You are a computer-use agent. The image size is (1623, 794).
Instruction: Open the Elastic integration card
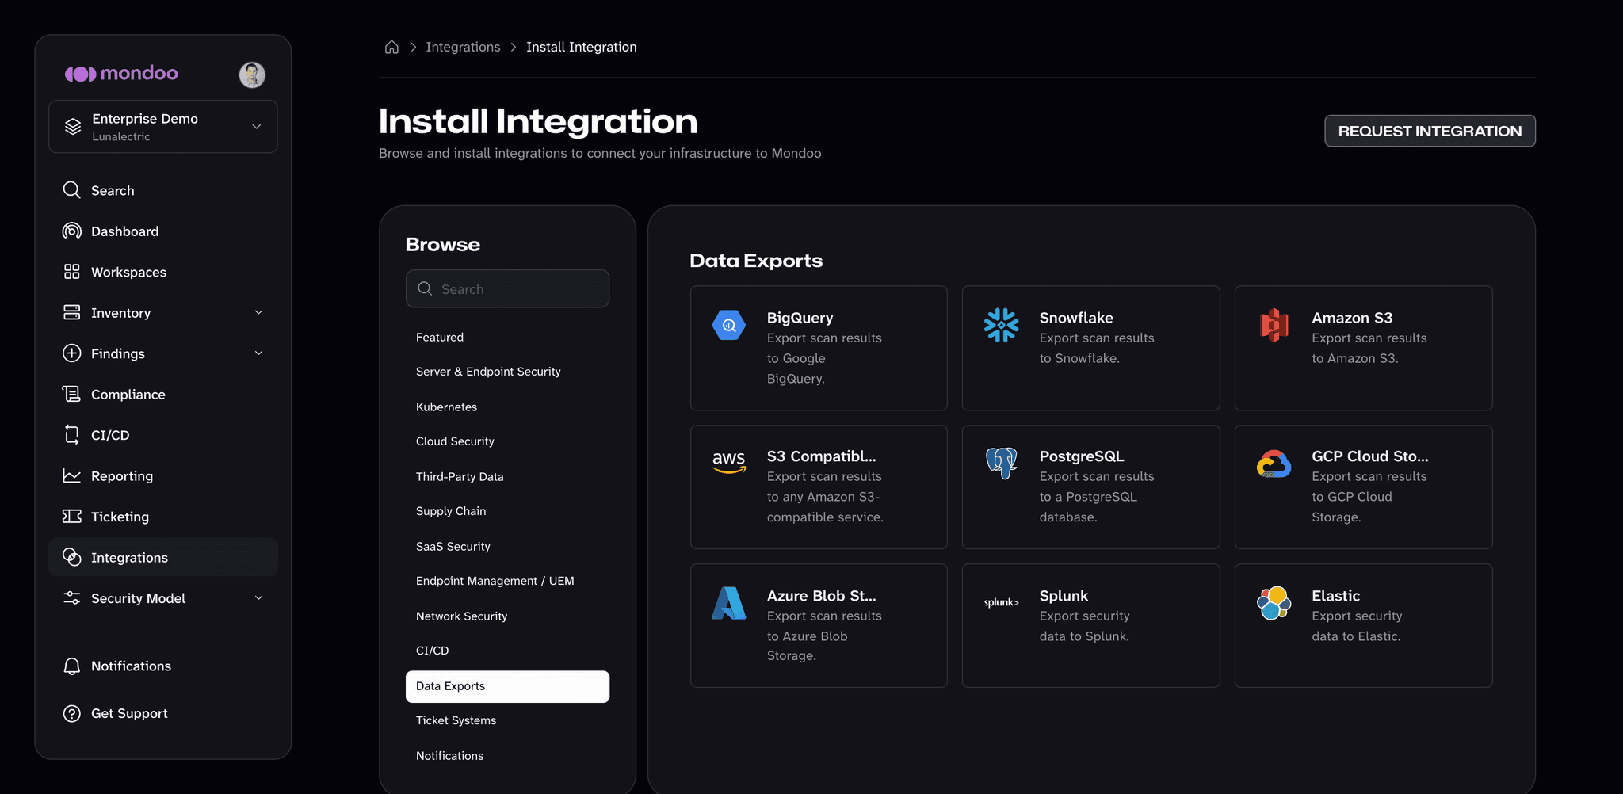coord(1363,625)
